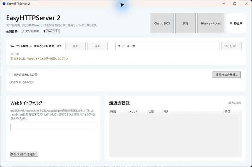Screen dimensions: 252x167
Task: Click the 公開目的 label
Action: pos(12,32)
